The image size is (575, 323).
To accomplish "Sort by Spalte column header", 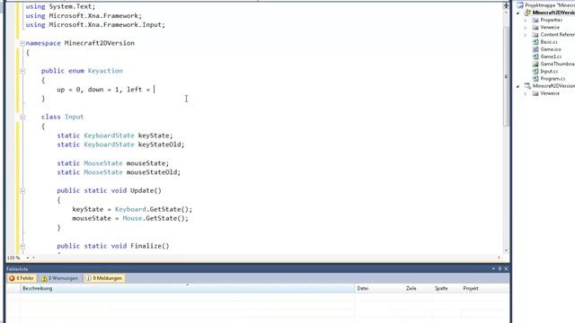I will coord(447,289).
